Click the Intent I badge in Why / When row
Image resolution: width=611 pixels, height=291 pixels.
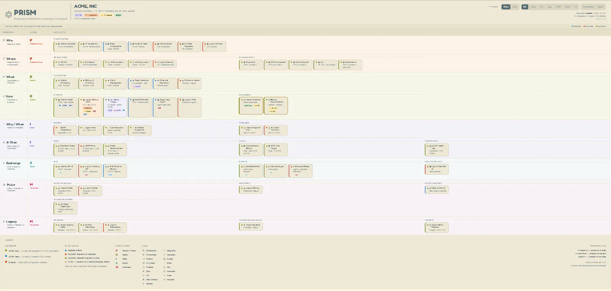click(x=31, y=124)
